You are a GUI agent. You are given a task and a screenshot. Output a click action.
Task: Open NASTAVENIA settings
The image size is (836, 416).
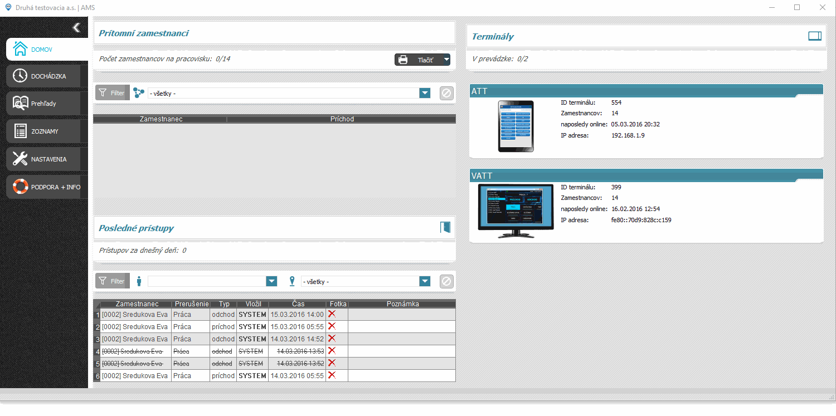pyautogui.click(x=47, y=159)
